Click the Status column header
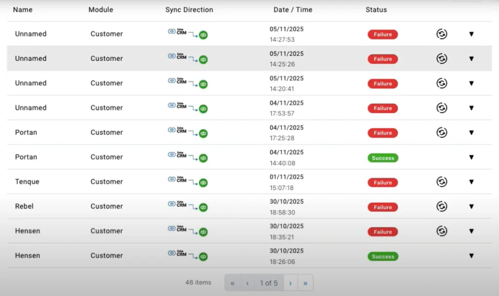This screenshot has height=296, width=499. (376, 9)
